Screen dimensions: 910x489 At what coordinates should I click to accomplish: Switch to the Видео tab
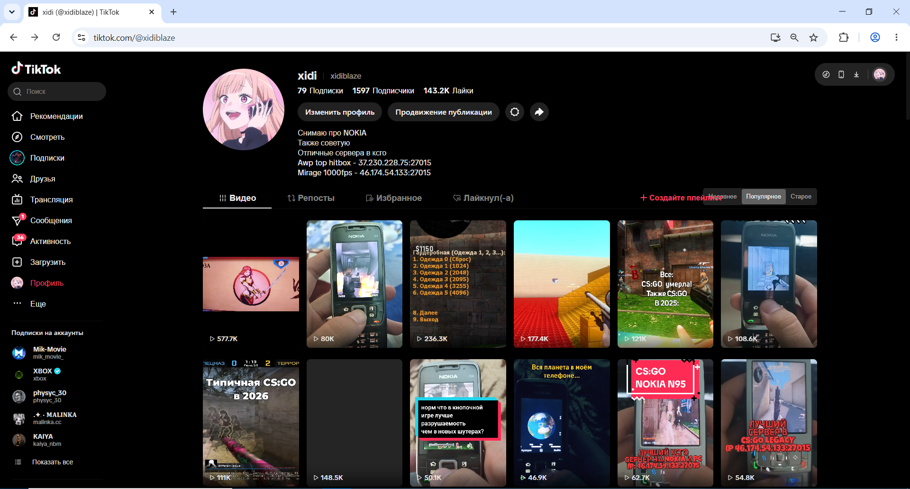point(237,198)
